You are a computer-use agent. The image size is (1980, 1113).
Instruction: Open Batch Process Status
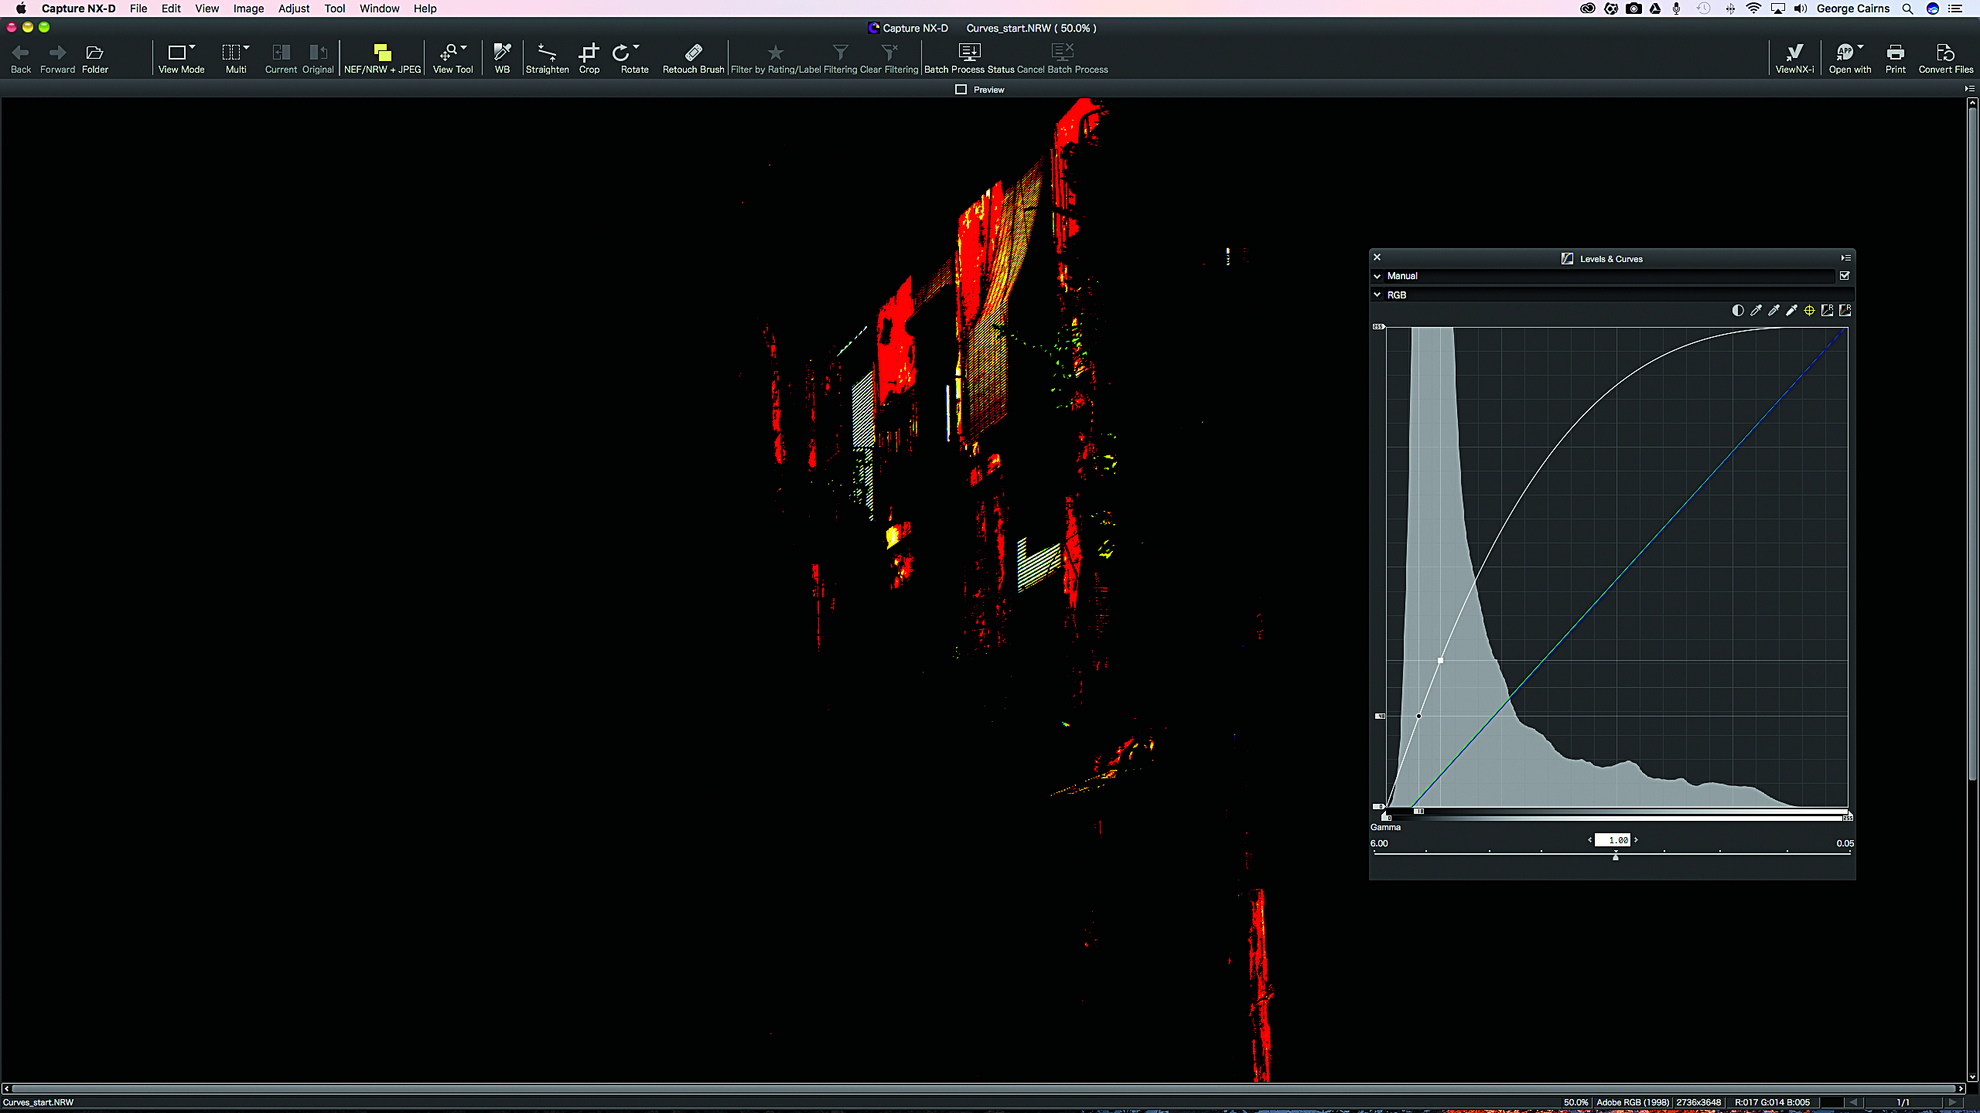coord(969,58)
